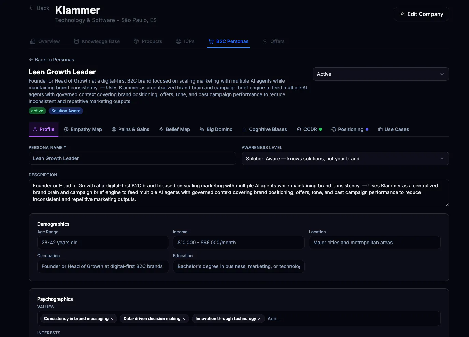Click the ICPs target icon
The image size is (469, 337).
179,41
